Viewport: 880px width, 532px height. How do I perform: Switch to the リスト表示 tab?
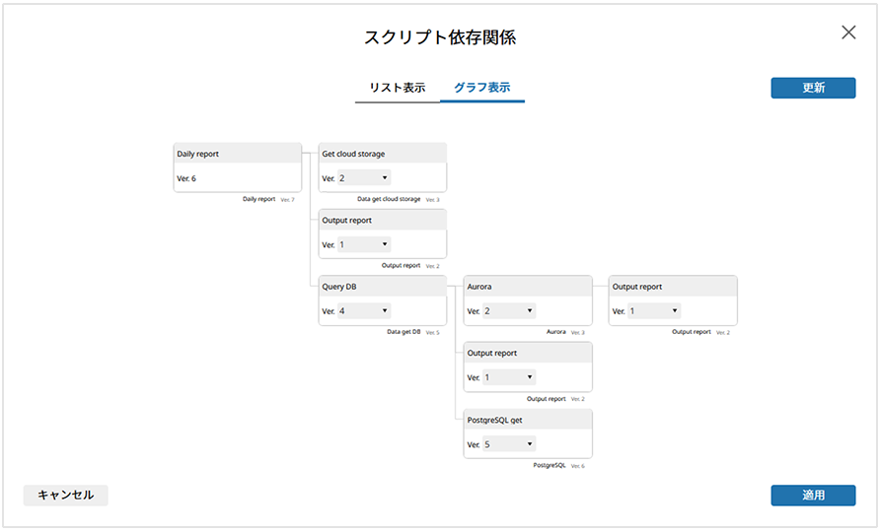pyautogui.click(x=397, y=88)
